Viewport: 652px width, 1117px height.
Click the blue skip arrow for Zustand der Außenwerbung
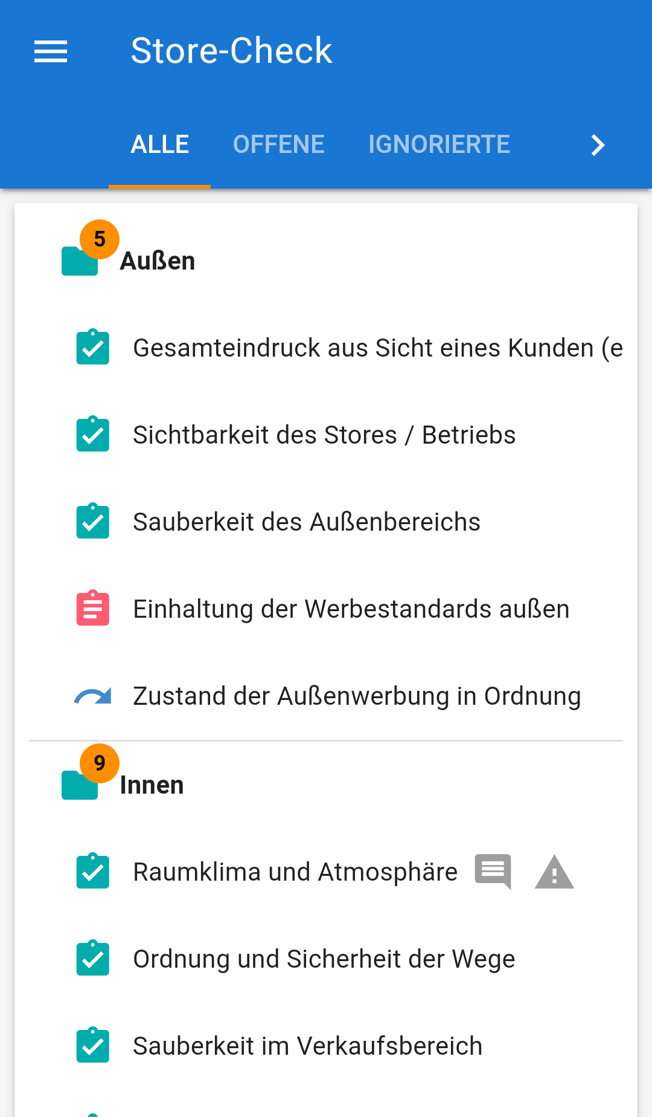[93, 696]
